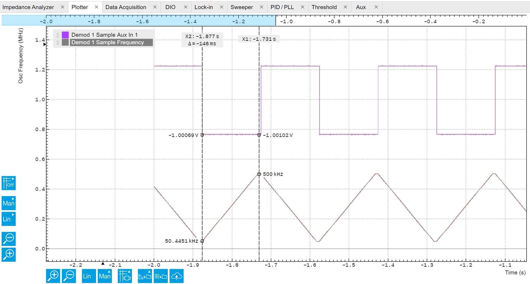Toggle vertical axis Lin scale mode

[x=9, y=219]
